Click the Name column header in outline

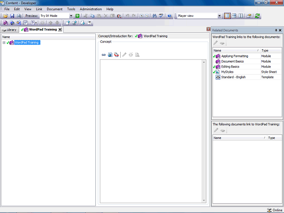click(x=48, y=37)
